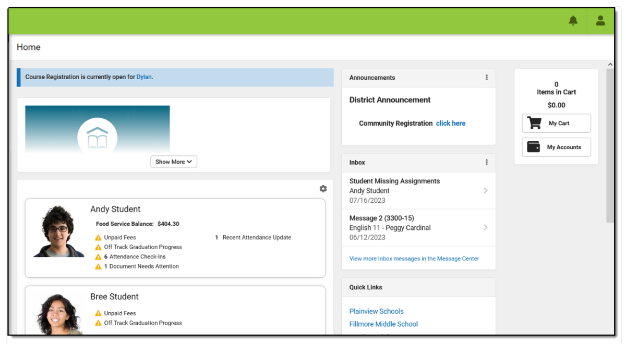Follow the Dylan course registration link

pyautogui.click(x=144, y=77)
